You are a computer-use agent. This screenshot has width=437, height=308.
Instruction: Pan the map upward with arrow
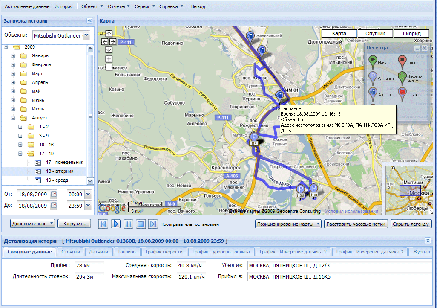click(109, 34)
